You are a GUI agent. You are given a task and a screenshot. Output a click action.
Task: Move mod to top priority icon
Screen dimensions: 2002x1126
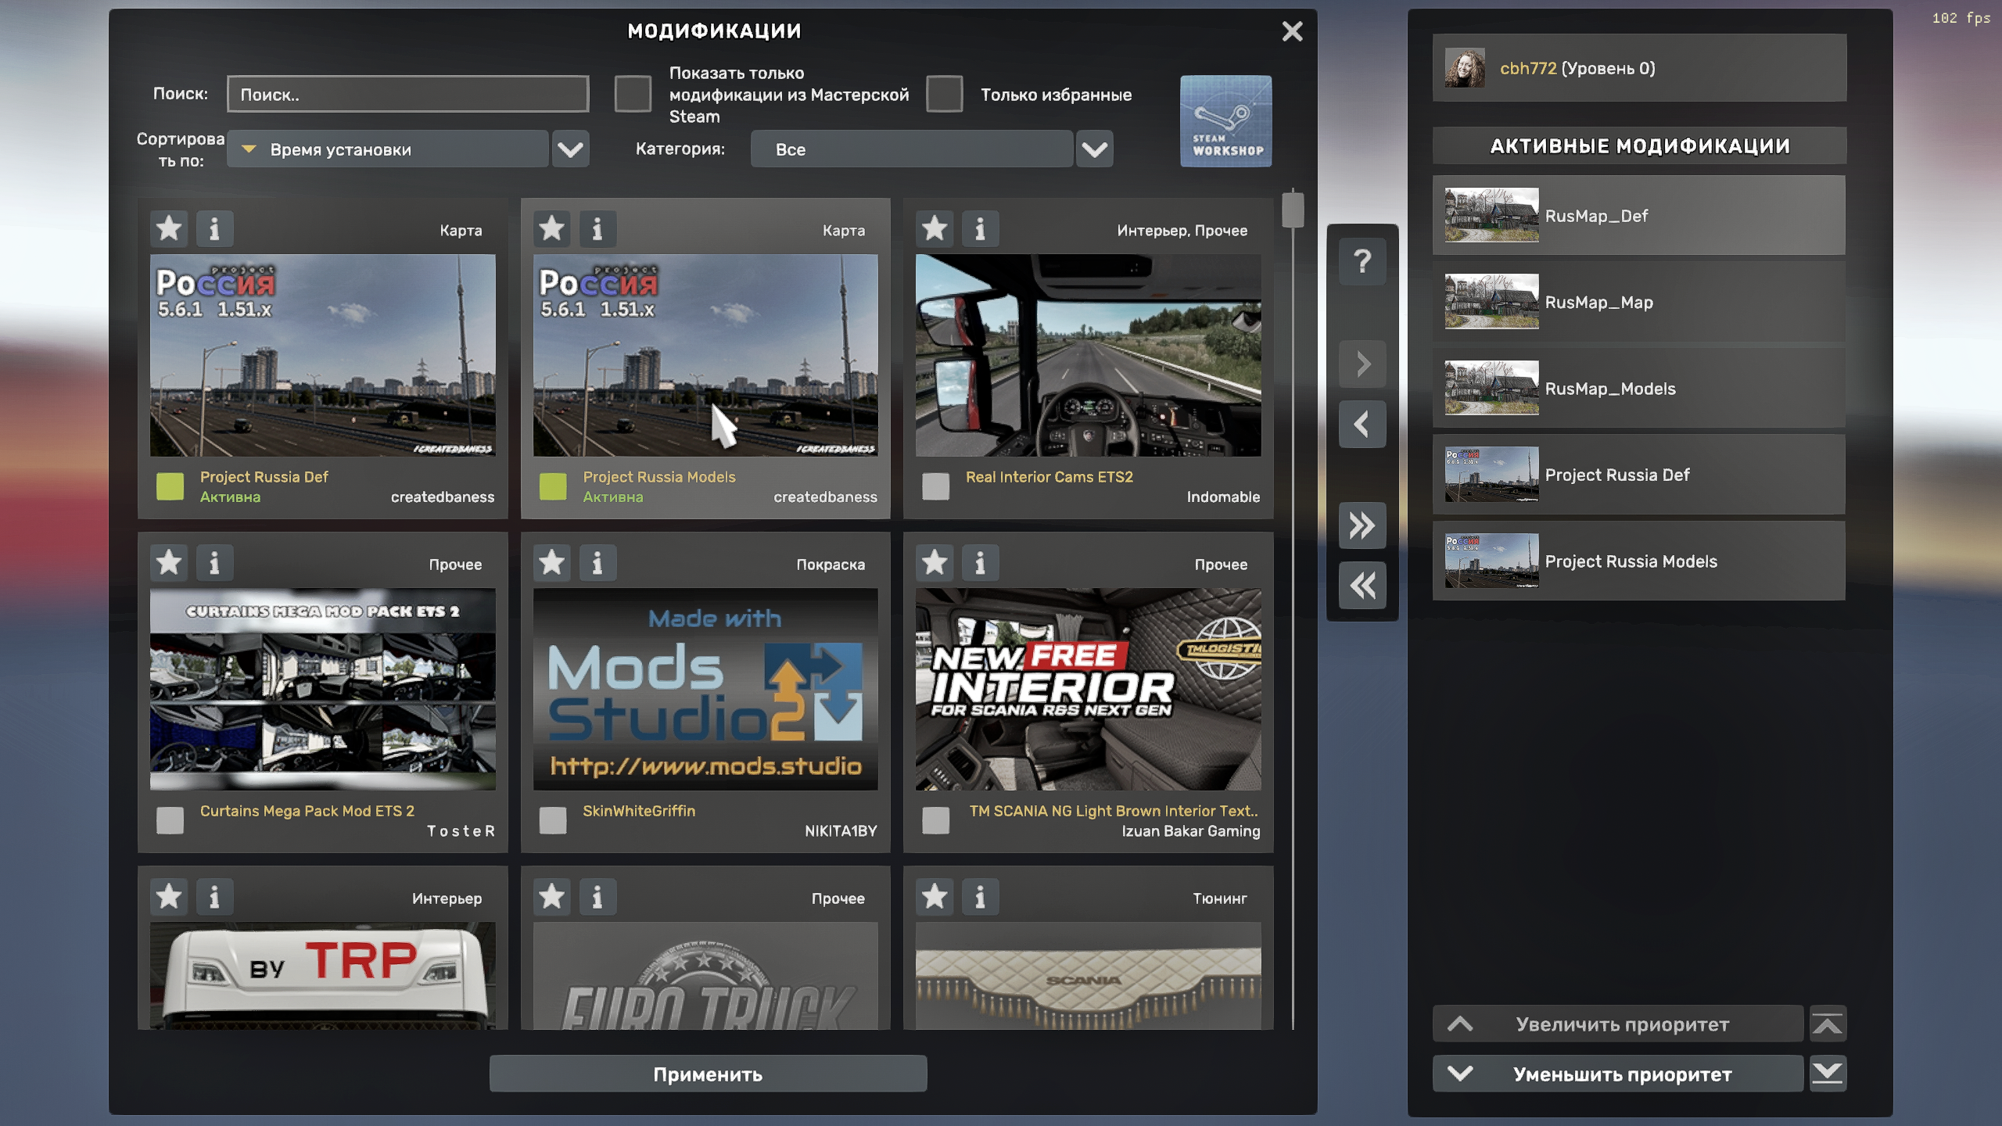tap(1828, 1024)
